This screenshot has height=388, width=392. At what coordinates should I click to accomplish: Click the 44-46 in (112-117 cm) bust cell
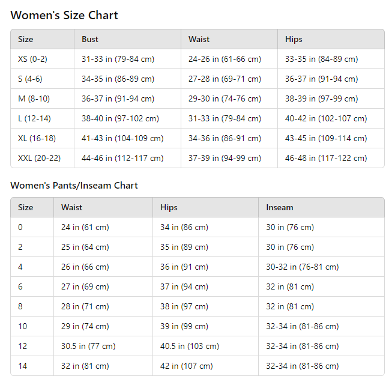pos(122,159)
